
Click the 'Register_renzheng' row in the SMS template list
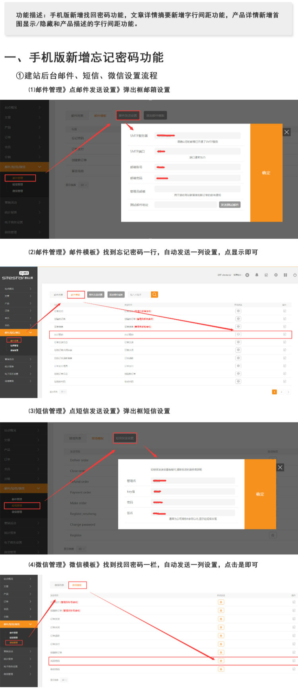(83, 514)
